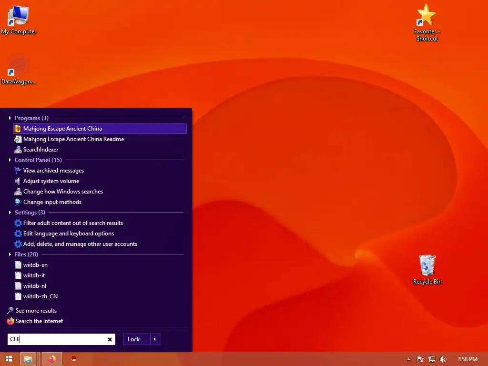Open View archived messages
Image resolution: width=488 pixels, height=366 pixels.
click(100, 171)
